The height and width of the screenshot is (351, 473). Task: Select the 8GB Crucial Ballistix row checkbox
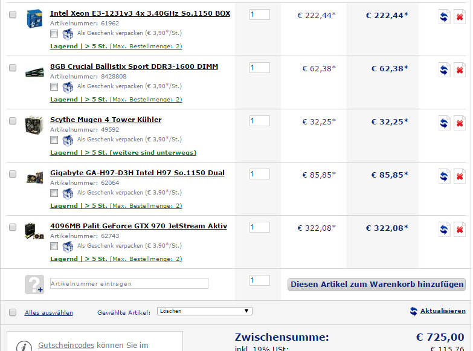[13, 68]
